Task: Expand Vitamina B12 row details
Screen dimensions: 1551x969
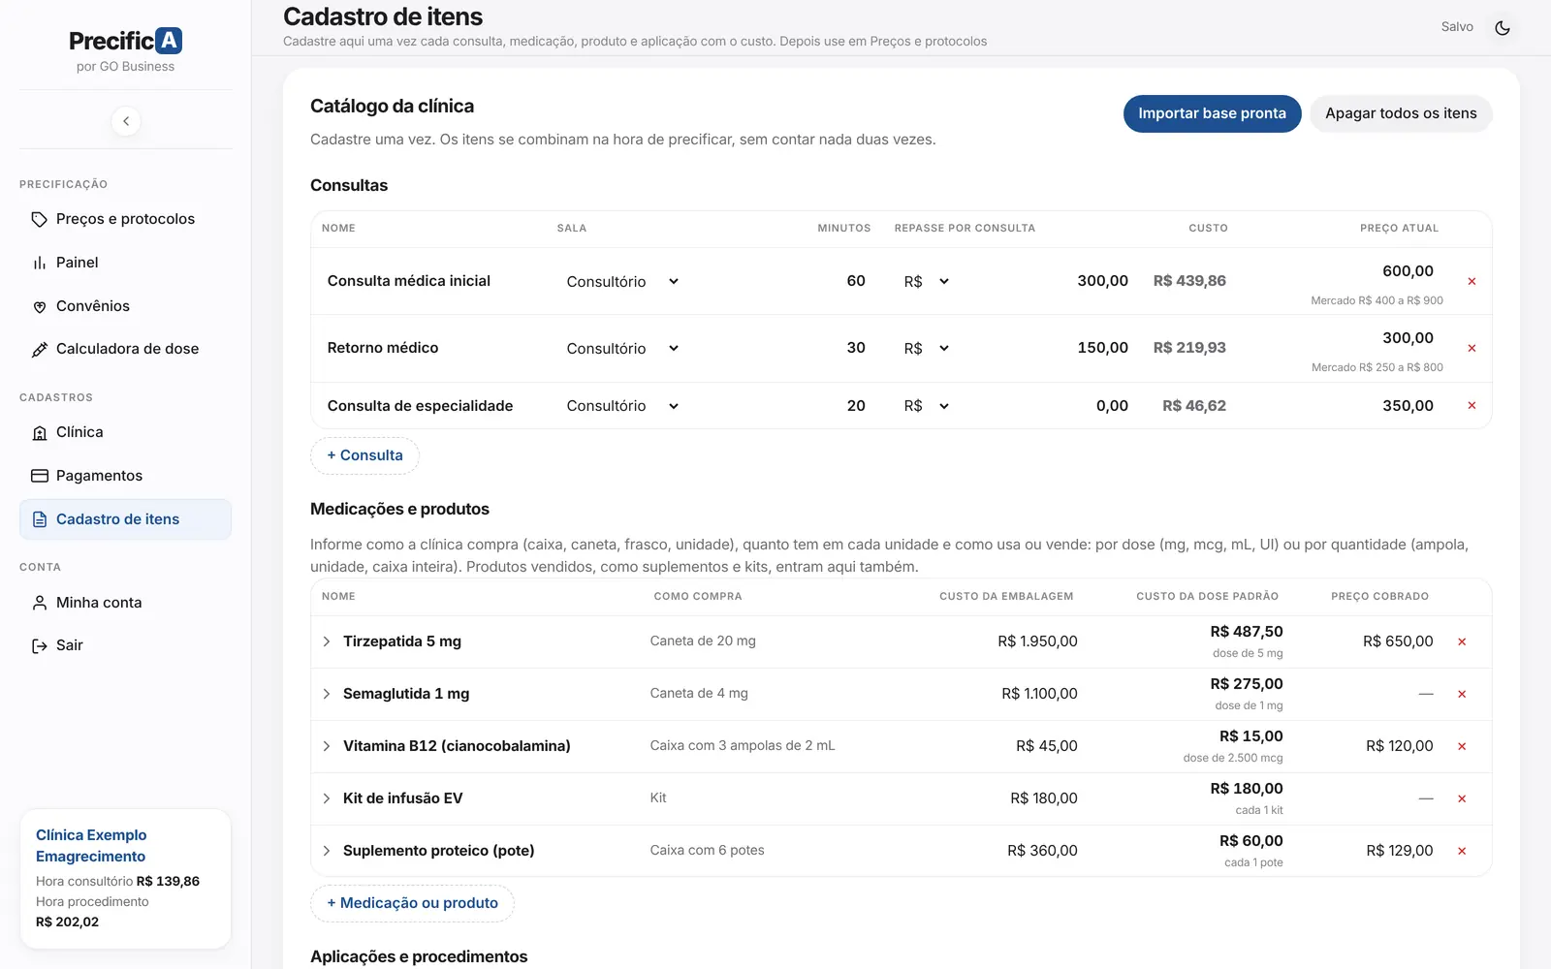Action: point(327,746)
